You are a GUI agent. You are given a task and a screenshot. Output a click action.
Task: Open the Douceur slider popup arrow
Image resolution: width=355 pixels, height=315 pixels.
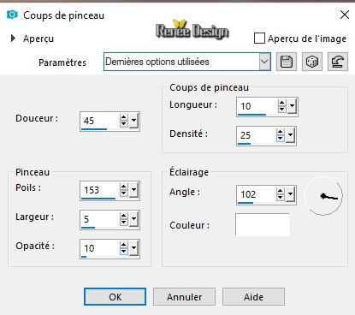point(134,121)
